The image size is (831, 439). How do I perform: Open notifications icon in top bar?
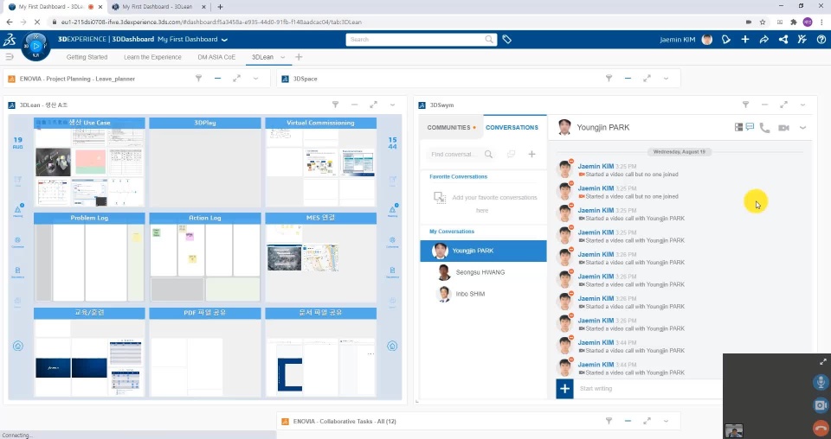726,40
